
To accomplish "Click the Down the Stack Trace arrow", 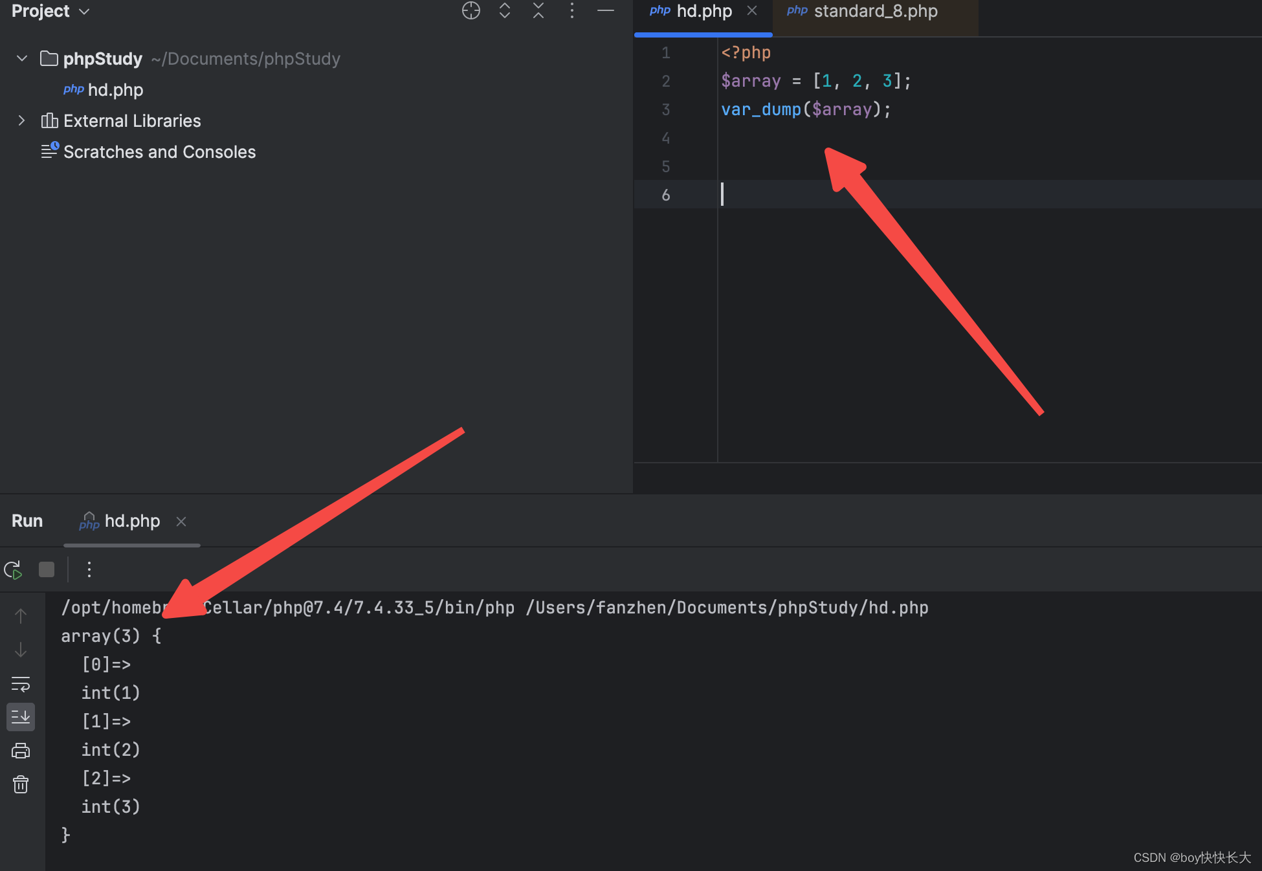I will point(21,650).
